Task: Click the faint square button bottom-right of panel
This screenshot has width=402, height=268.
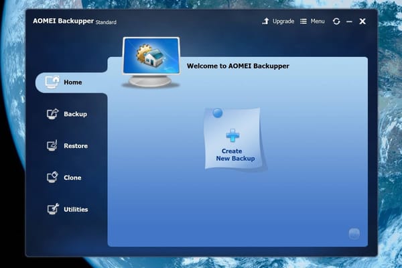Action: (354, 234)
